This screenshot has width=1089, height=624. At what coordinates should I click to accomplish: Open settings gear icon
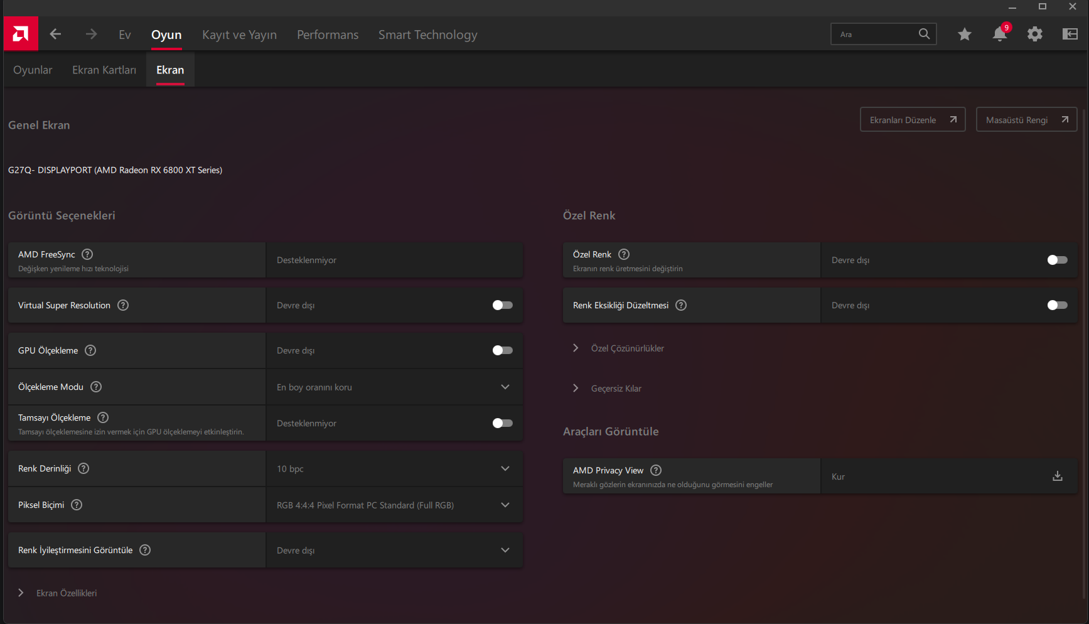[x=1035, y=34]
